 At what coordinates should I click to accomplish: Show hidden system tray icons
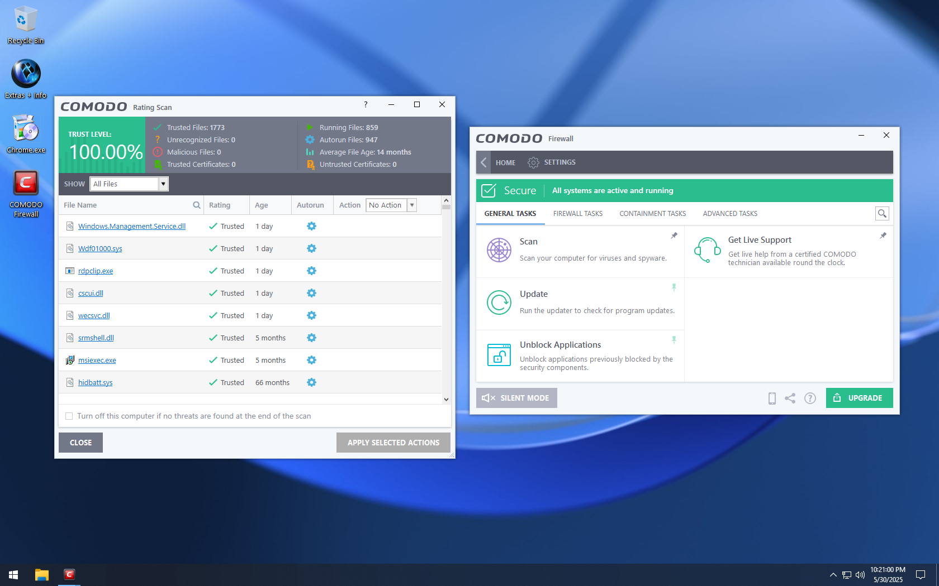(x=833, y=575)
